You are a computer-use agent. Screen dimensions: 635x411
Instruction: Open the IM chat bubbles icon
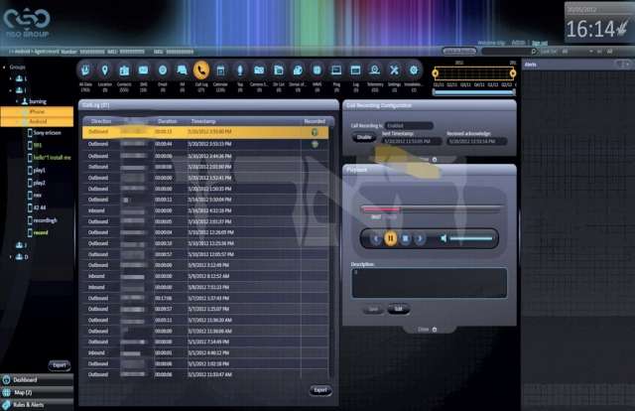tap(182, 70)
